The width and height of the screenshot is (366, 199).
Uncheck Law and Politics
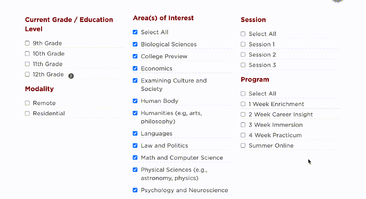pos(135,145)
